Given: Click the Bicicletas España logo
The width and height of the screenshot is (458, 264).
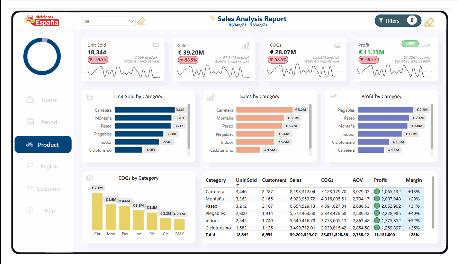Looking at the screenshot, I should point(42,20).
